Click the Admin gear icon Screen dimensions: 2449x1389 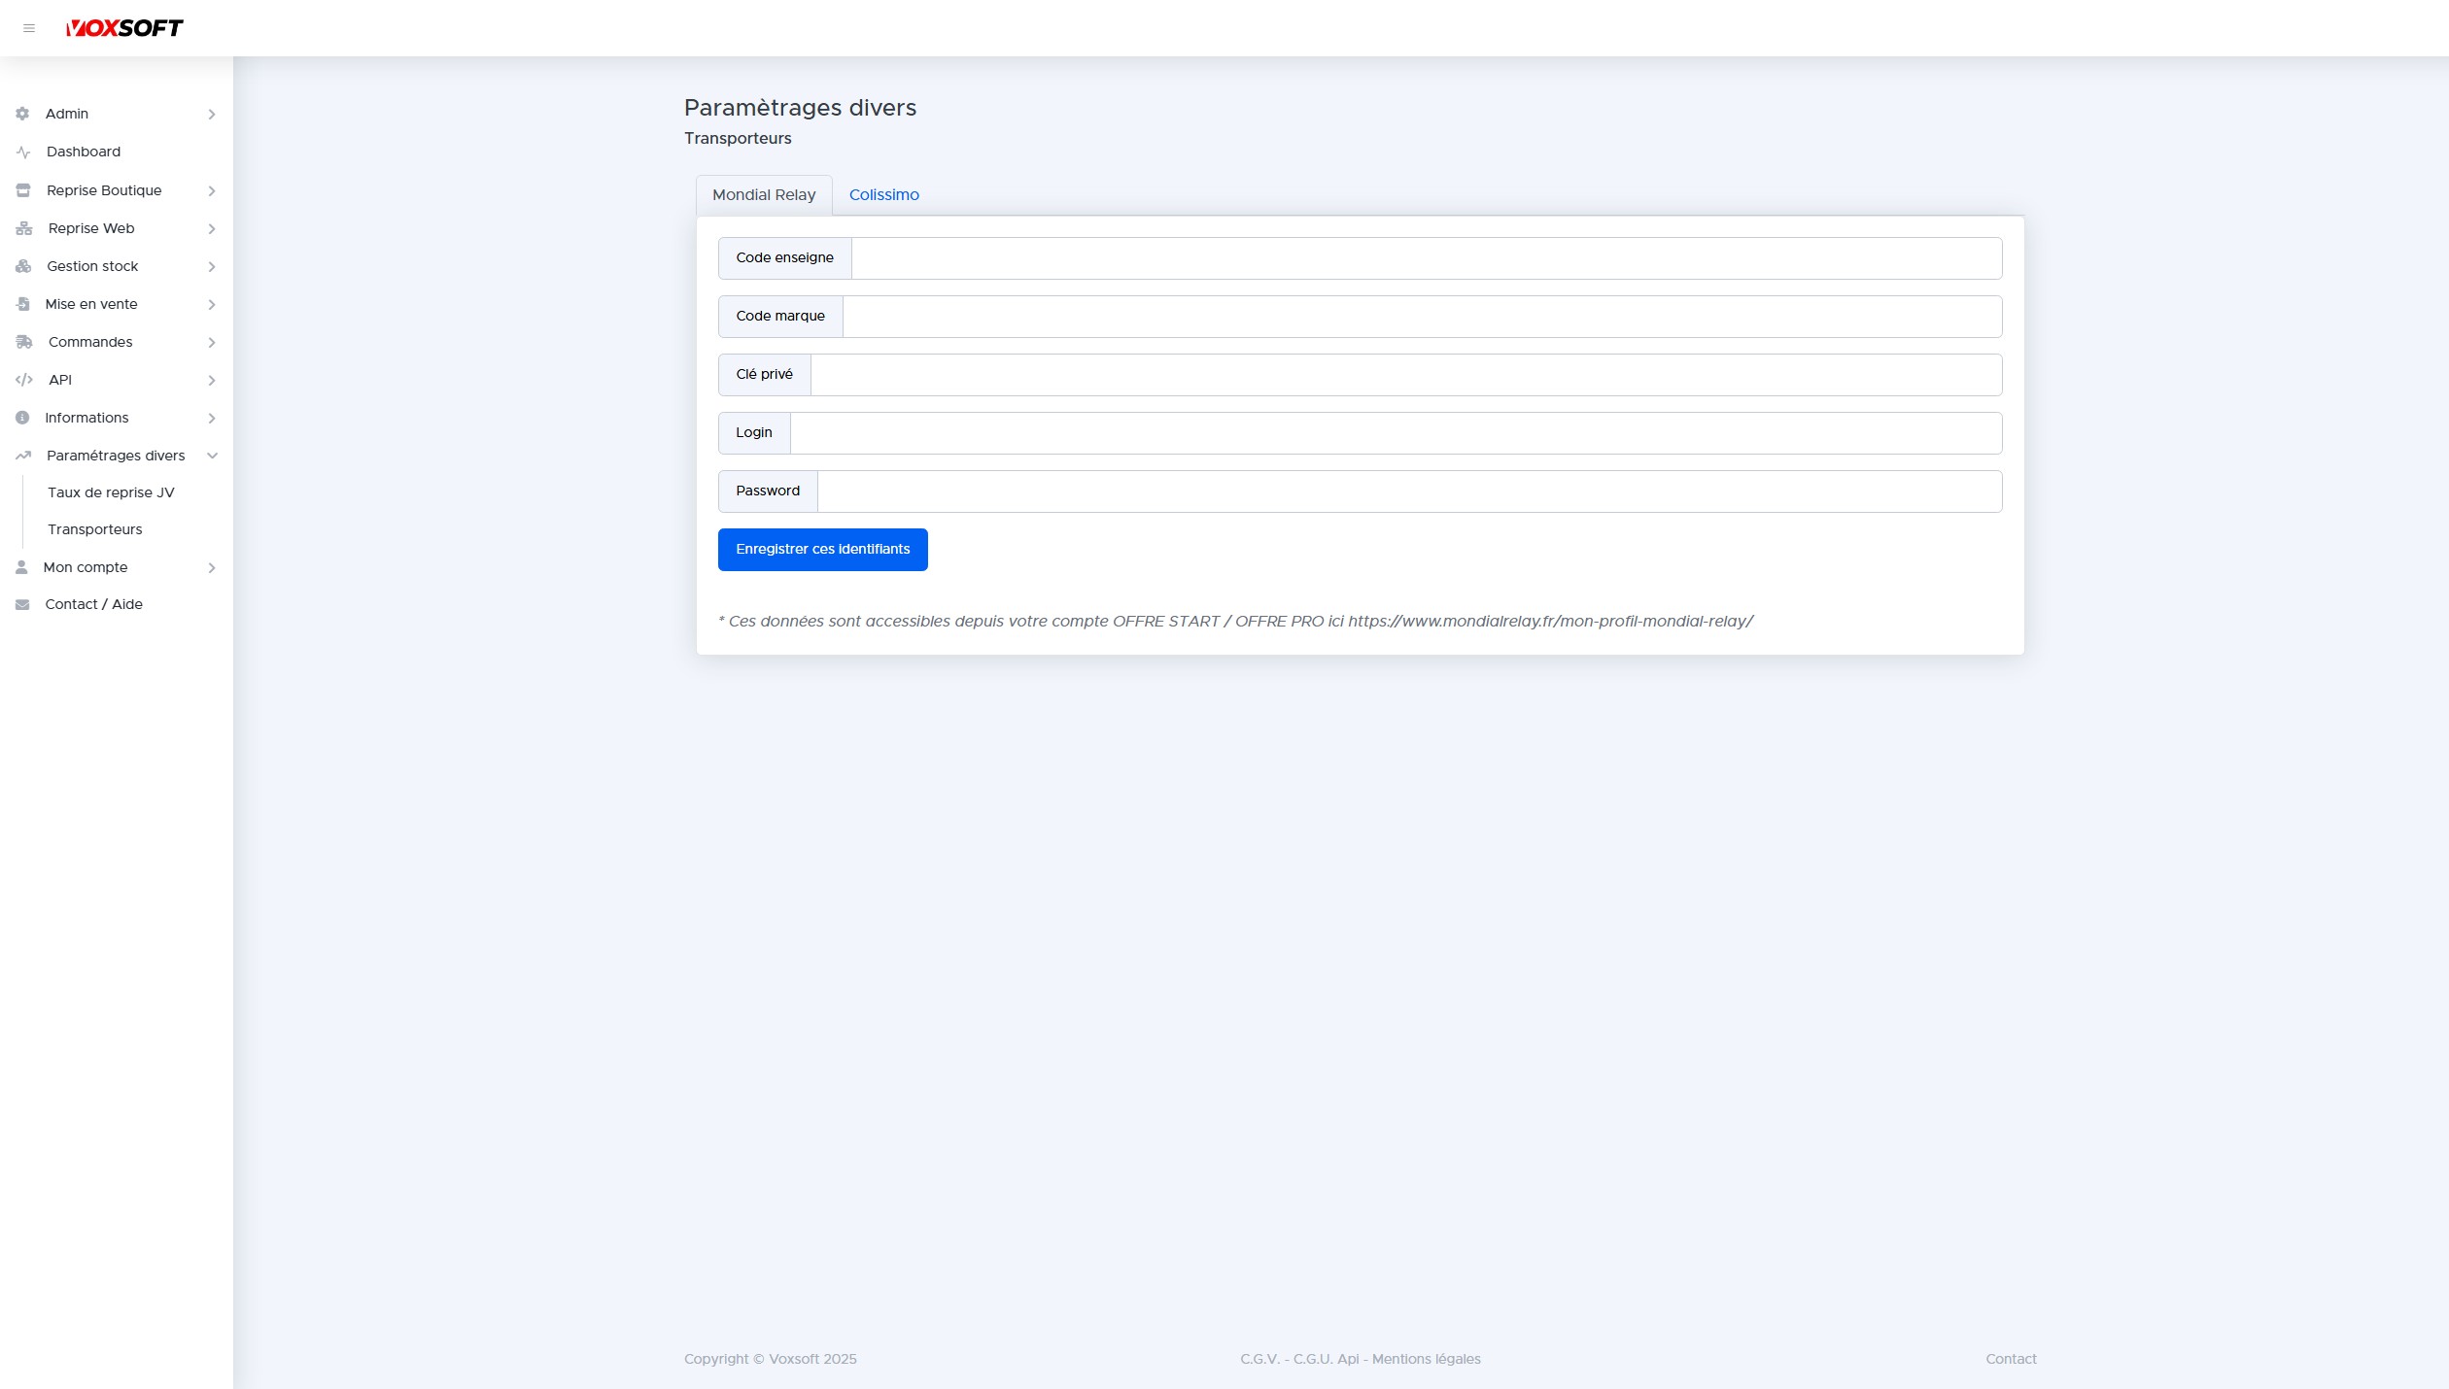(x=22, y=114)
